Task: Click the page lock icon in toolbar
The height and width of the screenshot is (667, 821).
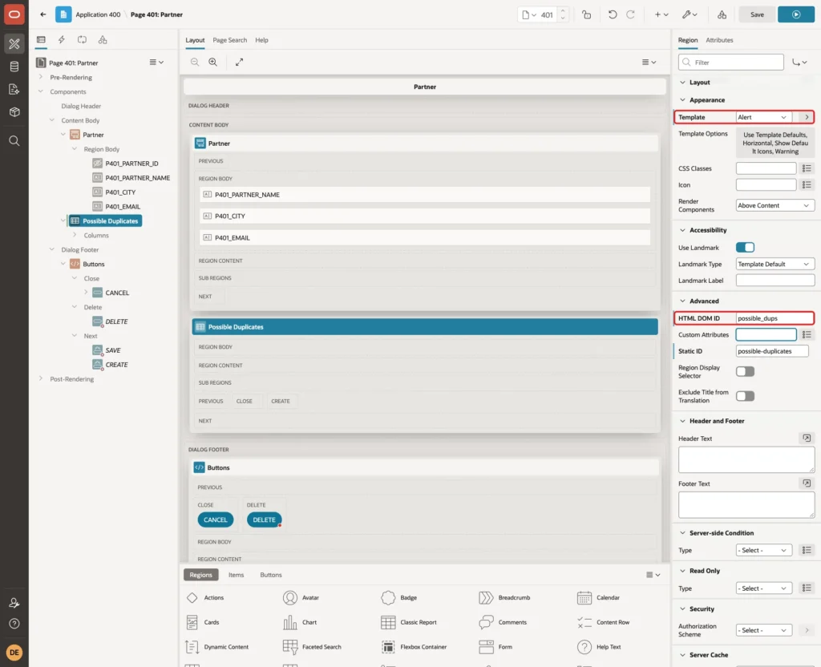Action: (x=586, y=14)
